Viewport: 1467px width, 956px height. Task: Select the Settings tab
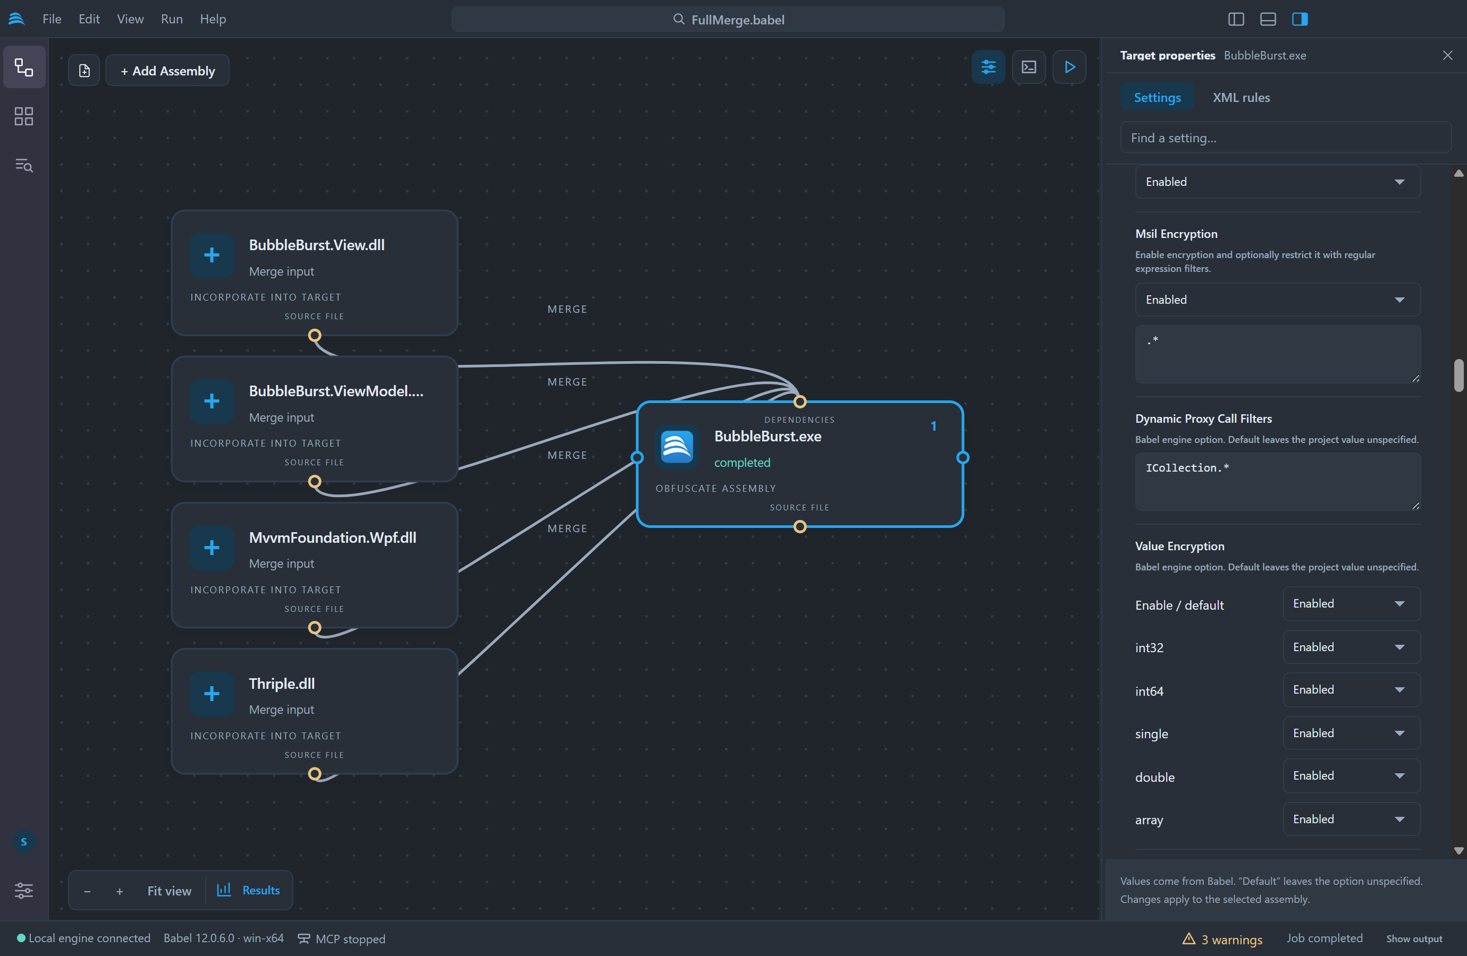[x=1157, y=97]
